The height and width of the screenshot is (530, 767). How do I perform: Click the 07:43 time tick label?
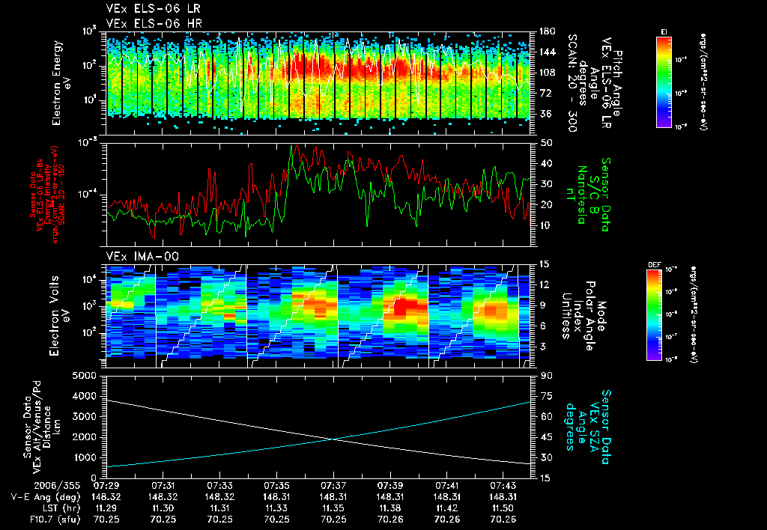pyautogui.click(x=503, y=486)
